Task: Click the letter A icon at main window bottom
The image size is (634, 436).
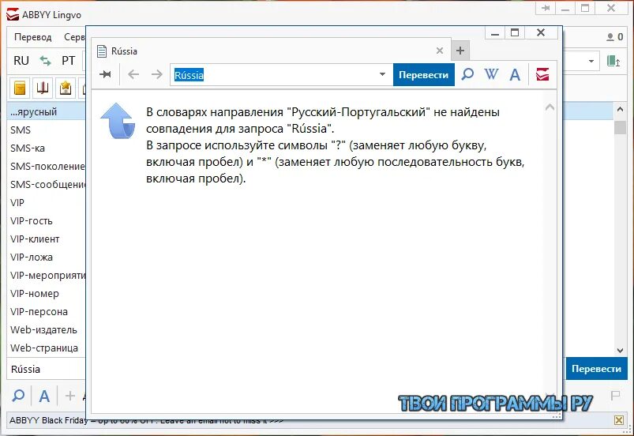Action: tap(44, 396)
